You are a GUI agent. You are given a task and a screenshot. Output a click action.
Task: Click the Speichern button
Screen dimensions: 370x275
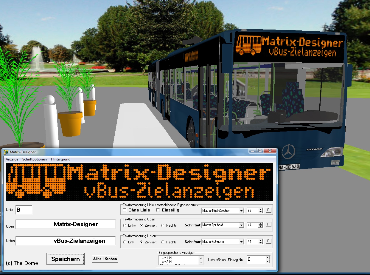tap(66, 259)
